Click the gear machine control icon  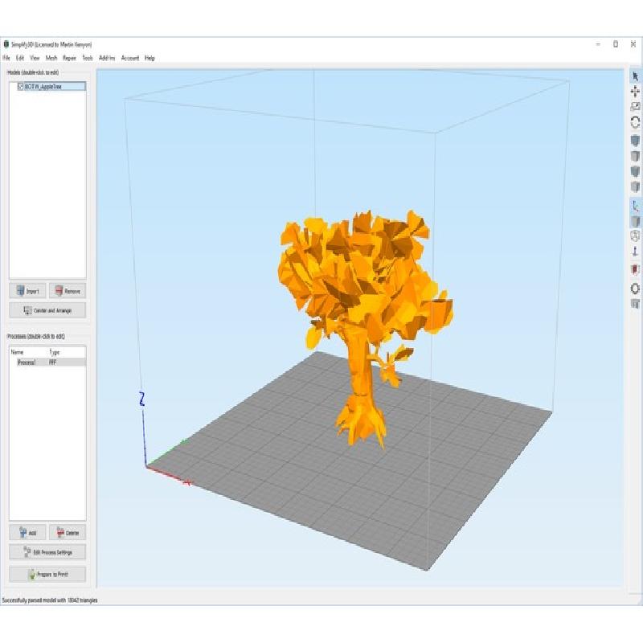click(635, 288)
